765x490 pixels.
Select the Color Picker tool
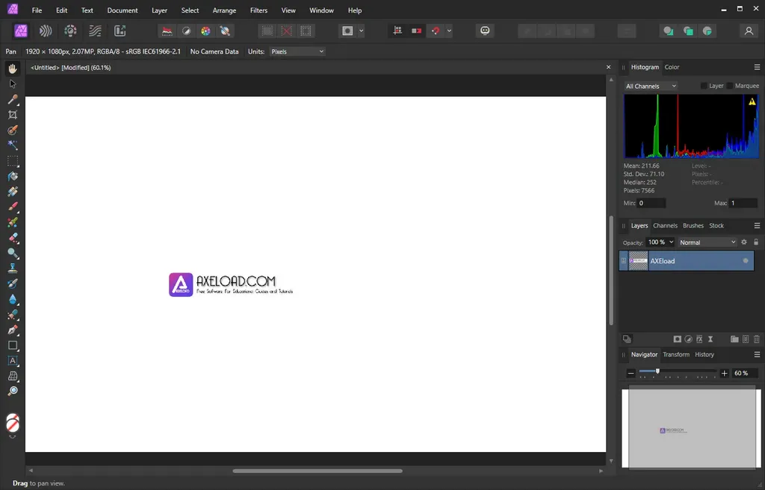[13, 99]
